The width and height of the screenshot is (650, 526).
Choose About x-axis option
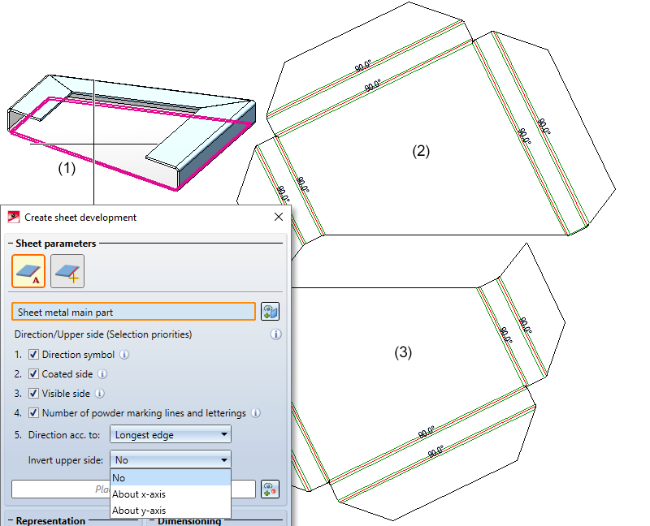tap(171, 494)
